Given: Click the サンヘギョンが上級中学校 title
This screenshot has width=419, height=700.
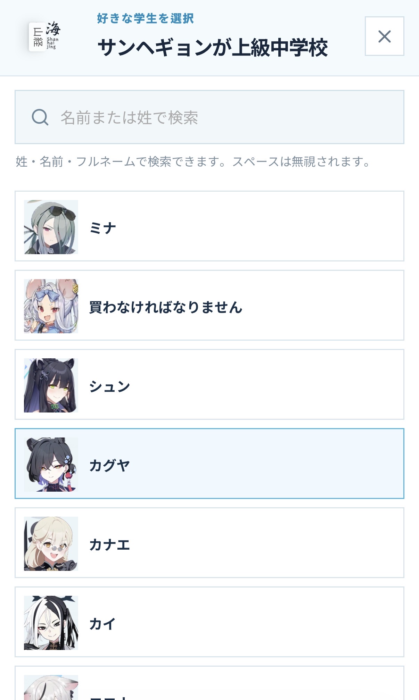Looking at the screenshot, I should 213,48.
